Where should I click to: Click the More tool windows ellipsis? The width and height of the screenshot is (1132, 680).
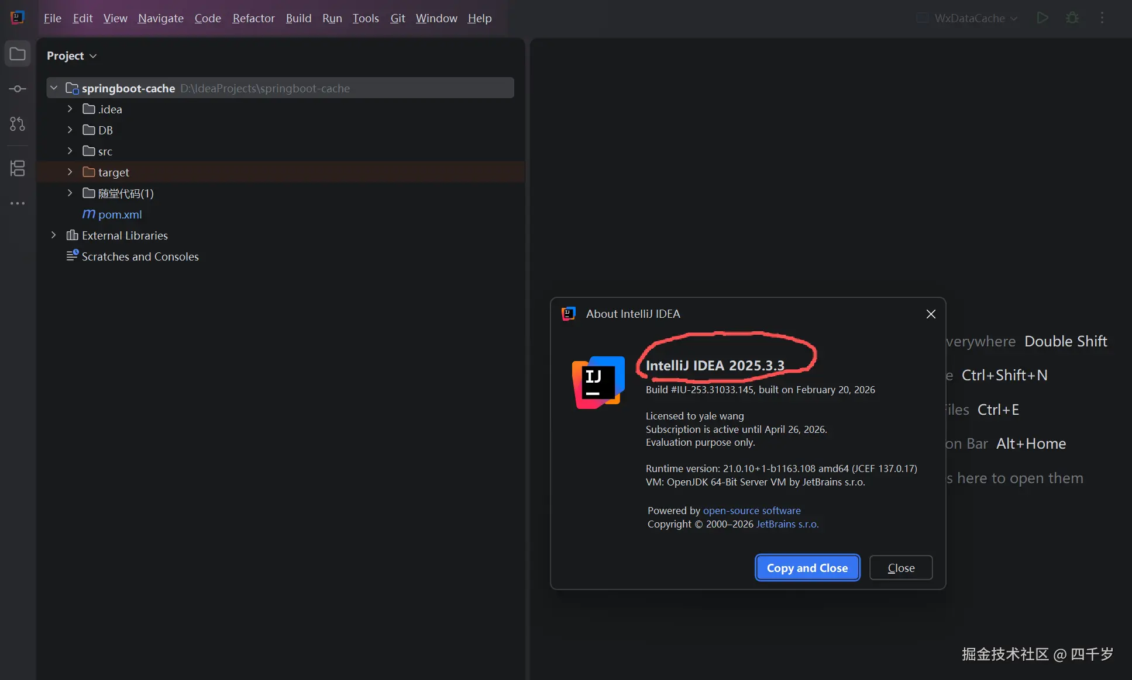pos(18,203)
